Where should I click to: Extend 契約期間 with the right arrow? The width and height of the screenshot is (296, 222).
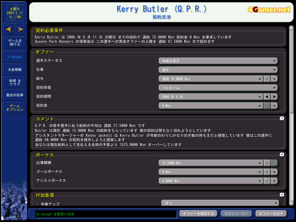[x=274, y=97]
